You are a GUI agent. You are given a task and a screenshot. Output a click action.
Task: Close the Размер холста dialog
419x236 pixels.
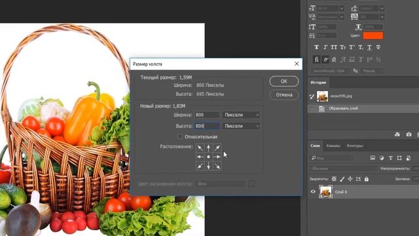point(297,64)
